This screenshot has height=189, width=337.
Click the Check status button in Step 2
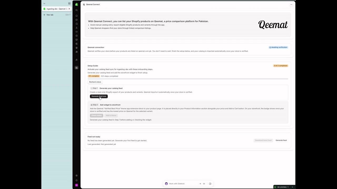[x=96, y=115]
